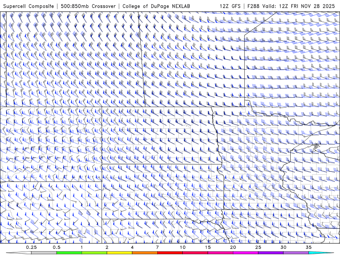Select the bright green color bar segment
Screen dimensions: 340x255
(69, 253)
